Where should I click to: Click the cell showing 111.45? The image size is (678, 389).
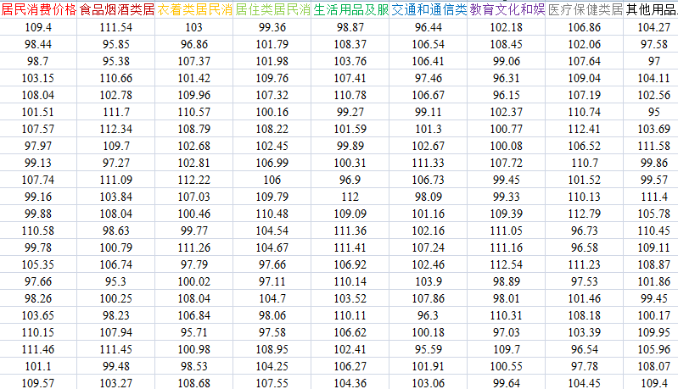coord(116,349)
